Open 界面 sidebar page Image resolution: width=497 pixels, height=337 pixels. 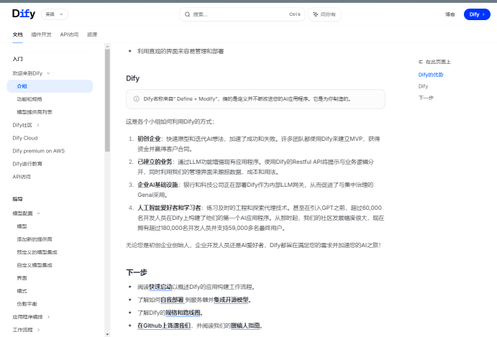[22, 278]
